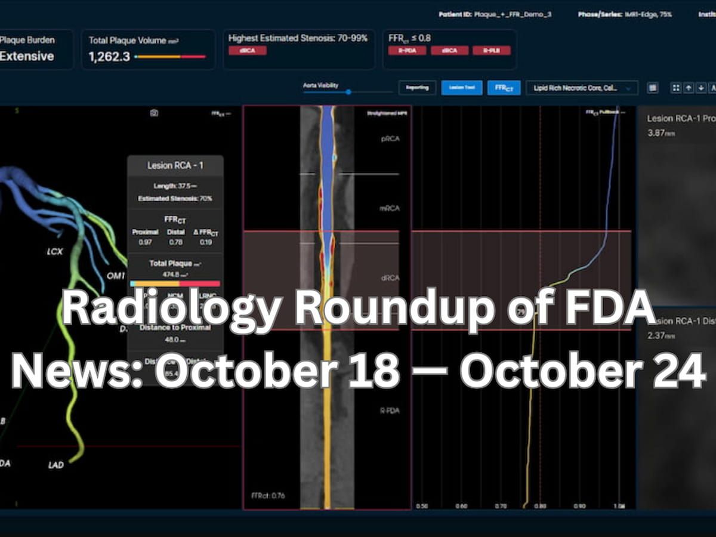Click the OM1 vessel label in the 3D model
The image size is (716, 537).
click(x=116, y=275)
